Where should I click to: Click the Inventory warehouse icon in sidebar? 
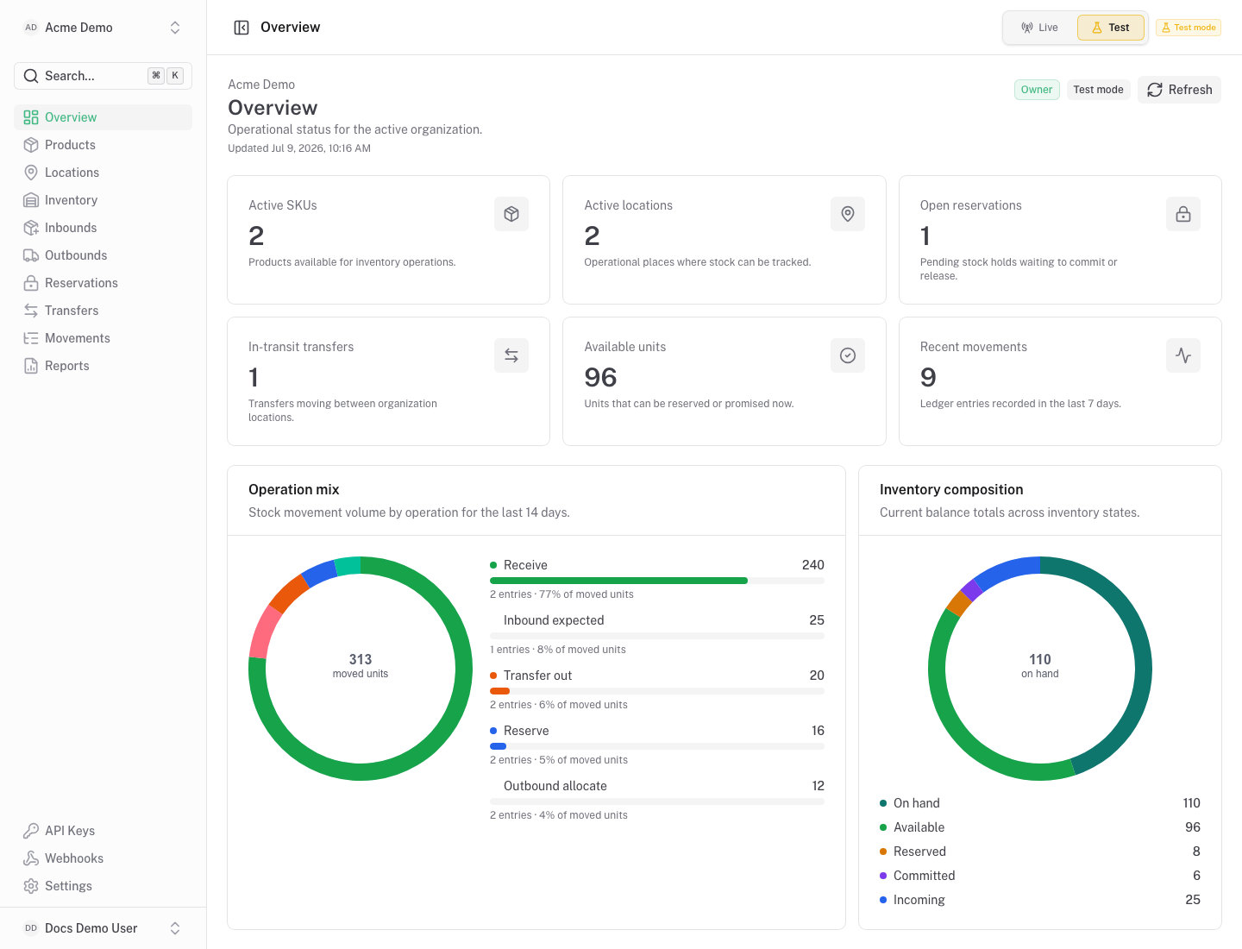pyautogui.click(x=31, y=200)
